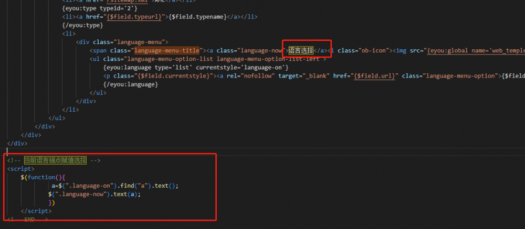
Task: Click the {/eyou:language} closing tag
Action: pos(131,85)
